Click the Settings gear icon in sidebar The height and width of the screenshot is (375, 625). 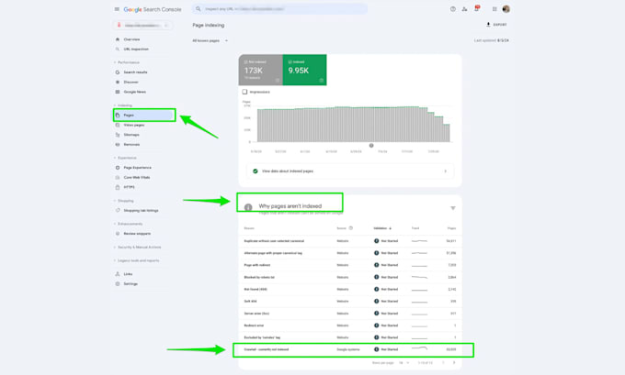[x=118, y=284]
